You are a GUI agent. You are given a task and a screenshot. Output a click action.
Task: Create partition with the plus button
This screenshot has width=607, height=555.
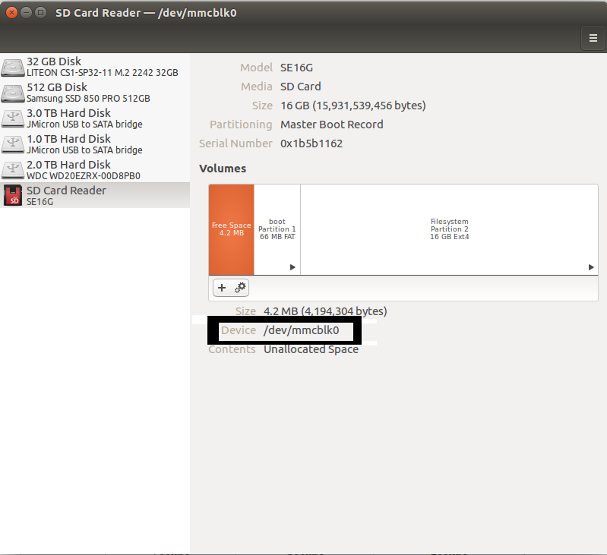click(222, 288)
